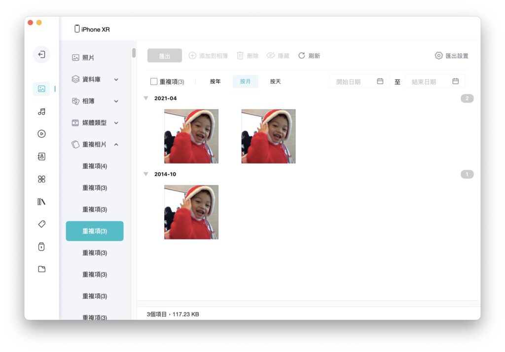Image resolution: width=505 pixels, height=352 pixels.
Task: Click the hide eye icon in toolbar
Action: (271, 56)
